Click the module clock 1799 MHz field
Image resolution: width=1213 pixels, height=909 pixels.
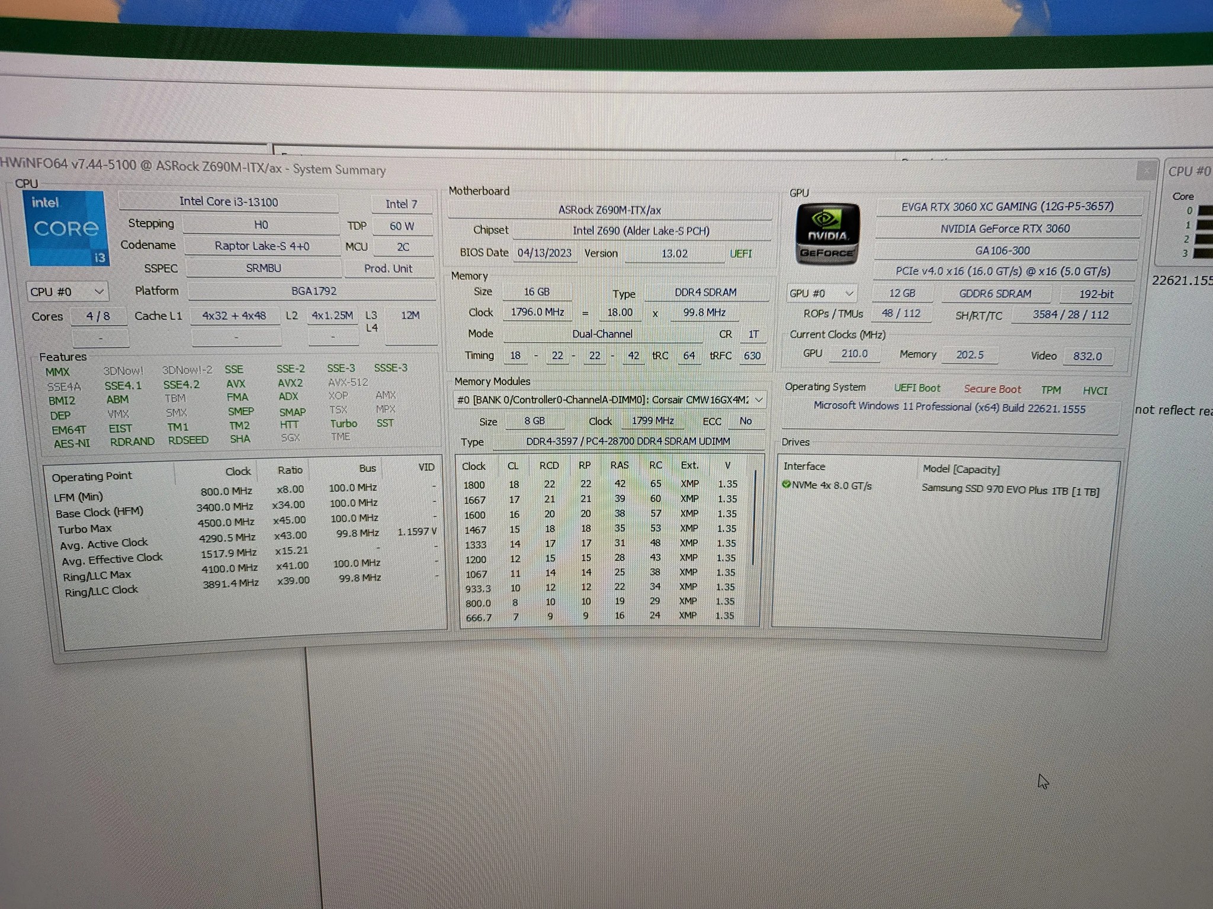[x=653, y=421]
